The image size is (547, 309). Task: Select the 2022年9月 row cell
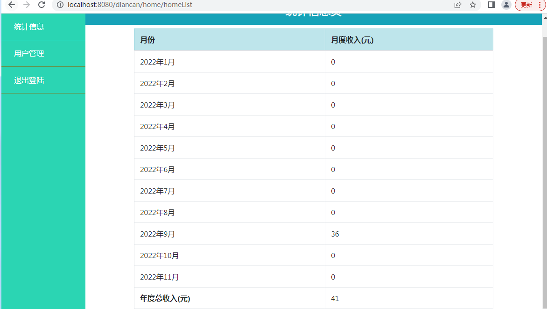157,234
